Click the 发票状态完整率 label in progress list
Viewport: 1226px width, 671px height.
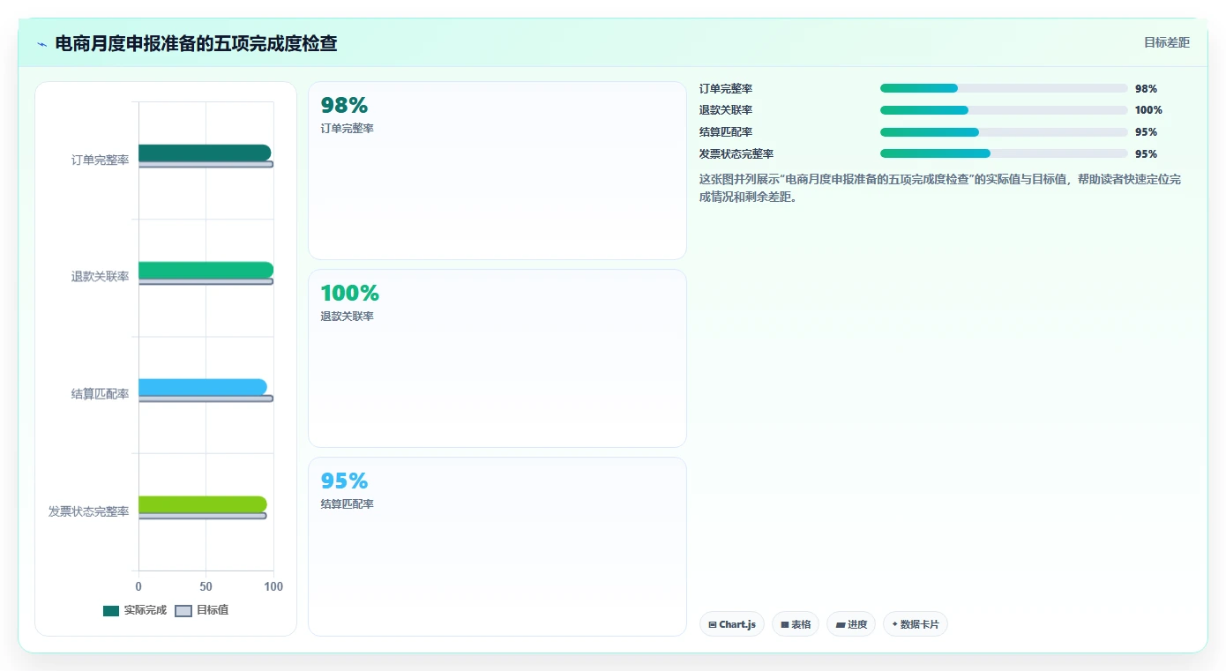(736, 154)
